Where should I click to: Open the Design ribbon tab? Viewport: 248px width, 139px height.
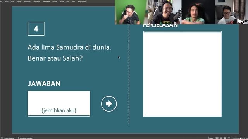[19, 2]
